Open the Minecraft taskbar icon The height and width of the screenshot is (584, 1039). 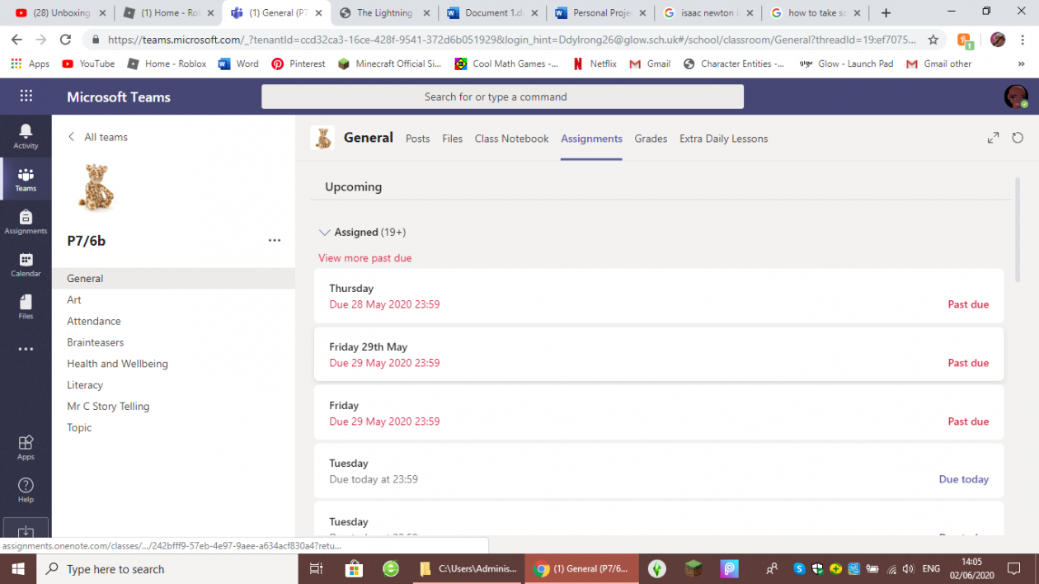693,568
